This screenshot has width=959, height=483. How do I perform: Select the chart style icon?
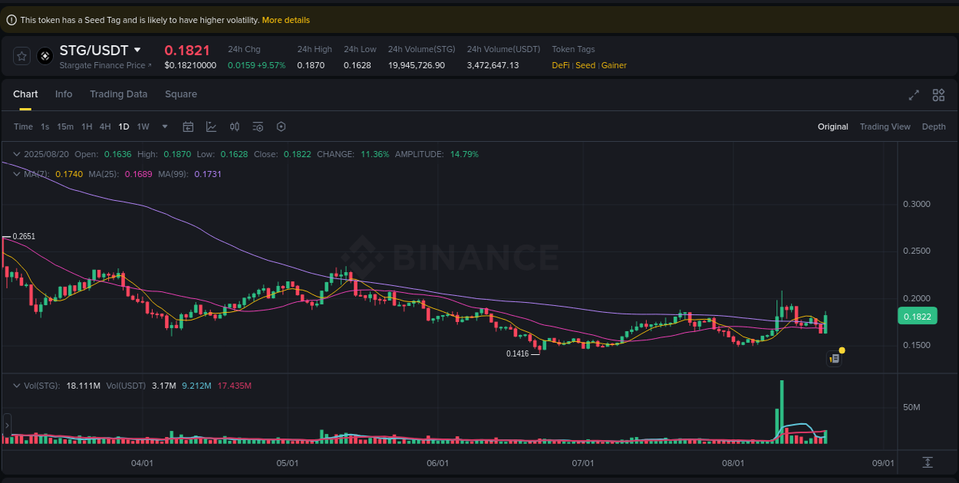tap(211, 126)
